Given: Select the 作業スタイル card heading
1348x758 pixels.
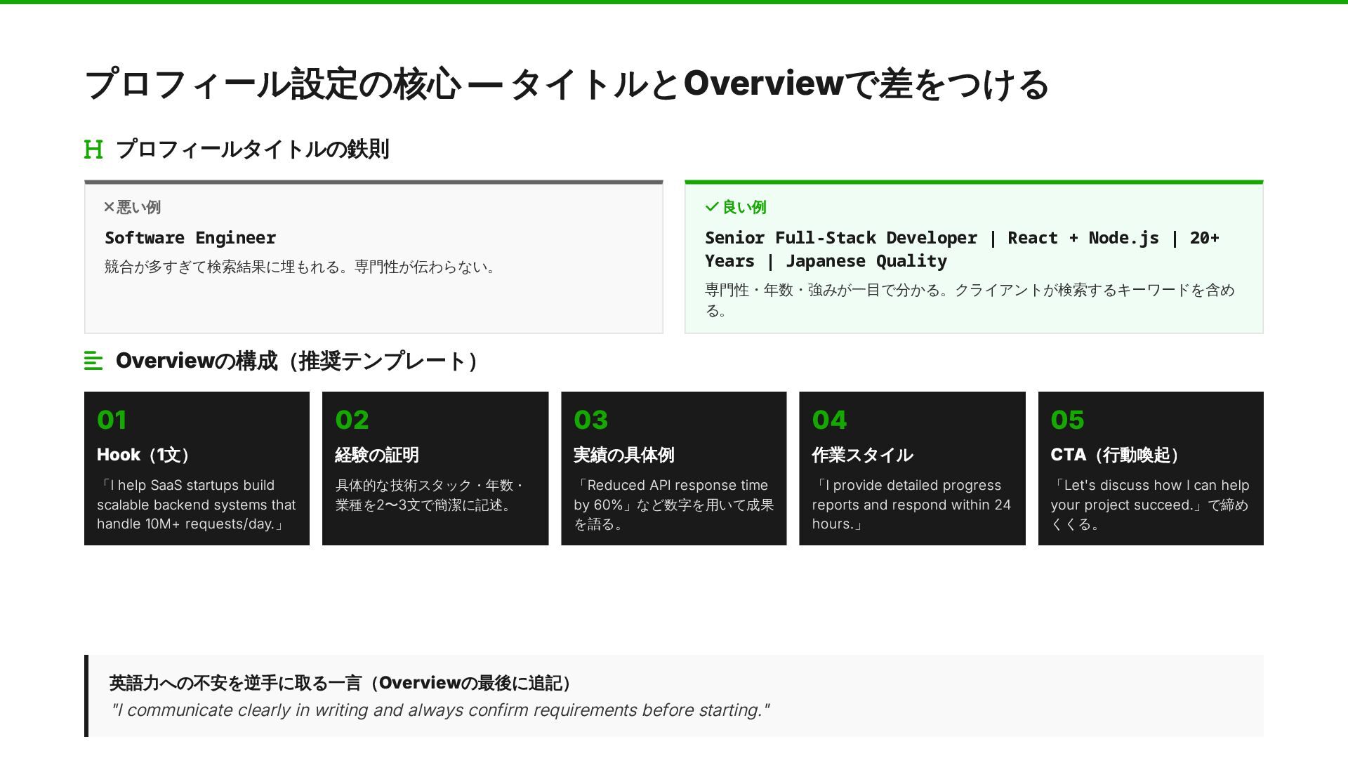Looking at the screenshot, I should click(862, 455).
